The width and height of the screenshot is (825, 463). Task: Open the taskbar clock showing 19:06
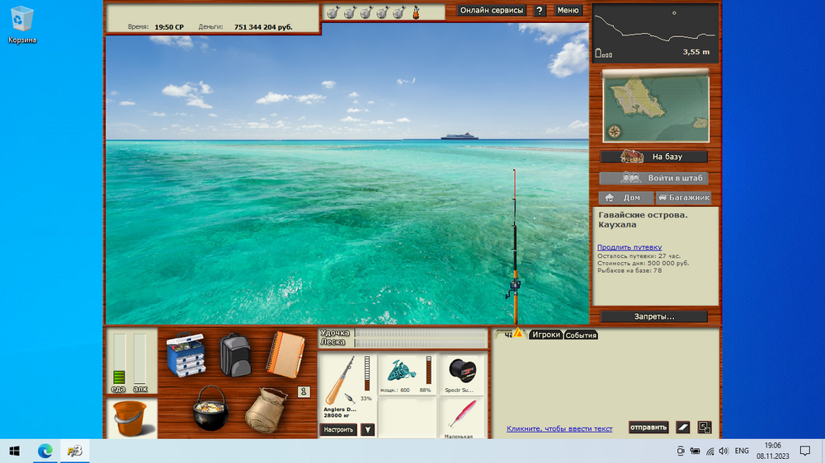click(773, 451)
